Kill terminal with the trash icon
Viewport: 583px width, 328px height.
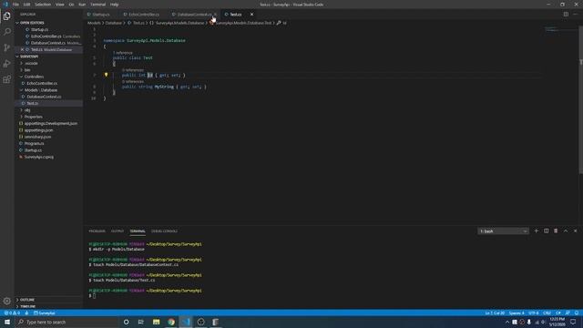coord(556,231)
